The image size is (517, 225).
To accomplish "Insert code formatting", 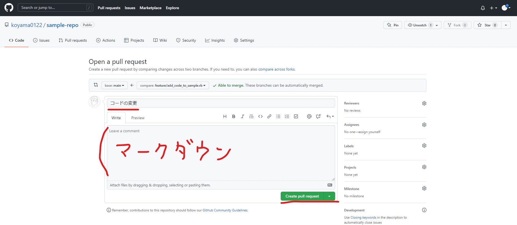I will pos(260,116).
